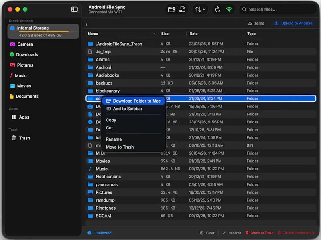Click the new file toolbar icon
321x240 pixels.
click(x=182, y=9)
